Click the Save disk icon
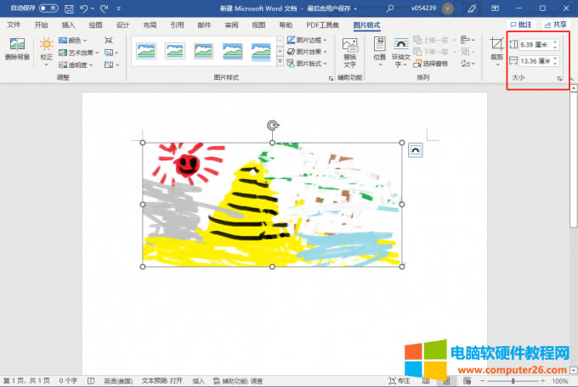Viewport: 578px width, 387px height. coord(69,8)
